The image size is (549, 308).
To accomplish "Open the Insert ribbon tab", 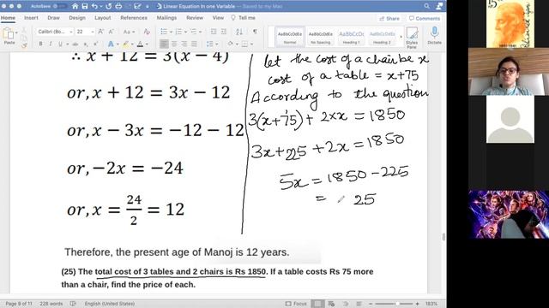I will (31, 18).
